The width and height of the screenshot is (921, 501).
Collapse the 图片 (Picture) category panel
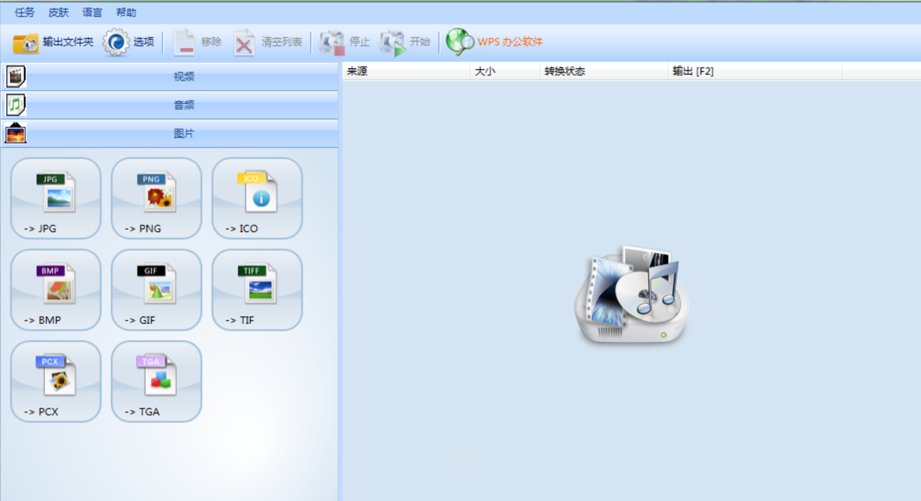tap(183, 133)
